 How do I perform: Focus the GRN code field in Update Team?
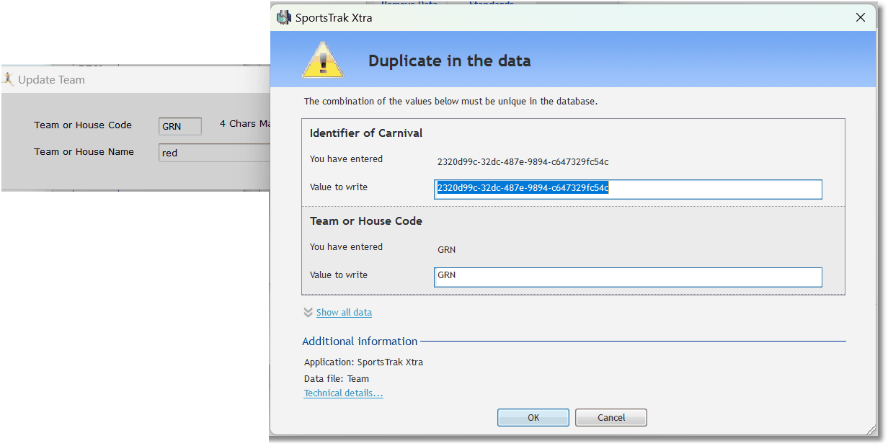(x=180, y=126)
